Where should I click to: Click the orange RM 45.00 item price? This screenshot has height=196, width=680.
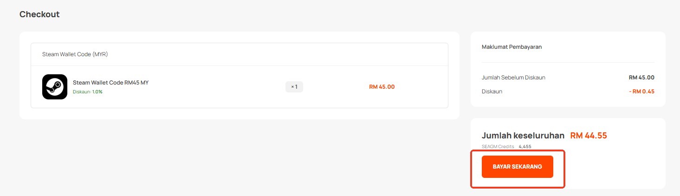pos(382,87)
